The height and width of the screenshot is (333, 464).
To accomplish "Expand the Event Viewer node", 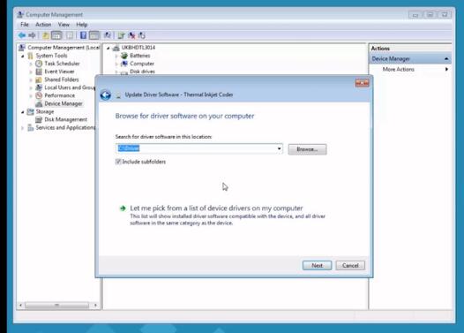I will pos(31,72).
